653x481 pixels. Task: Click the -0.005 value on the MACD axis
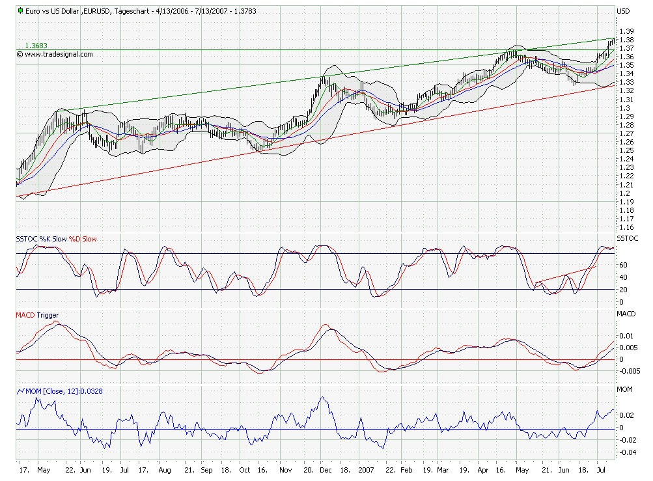[628, 371]
